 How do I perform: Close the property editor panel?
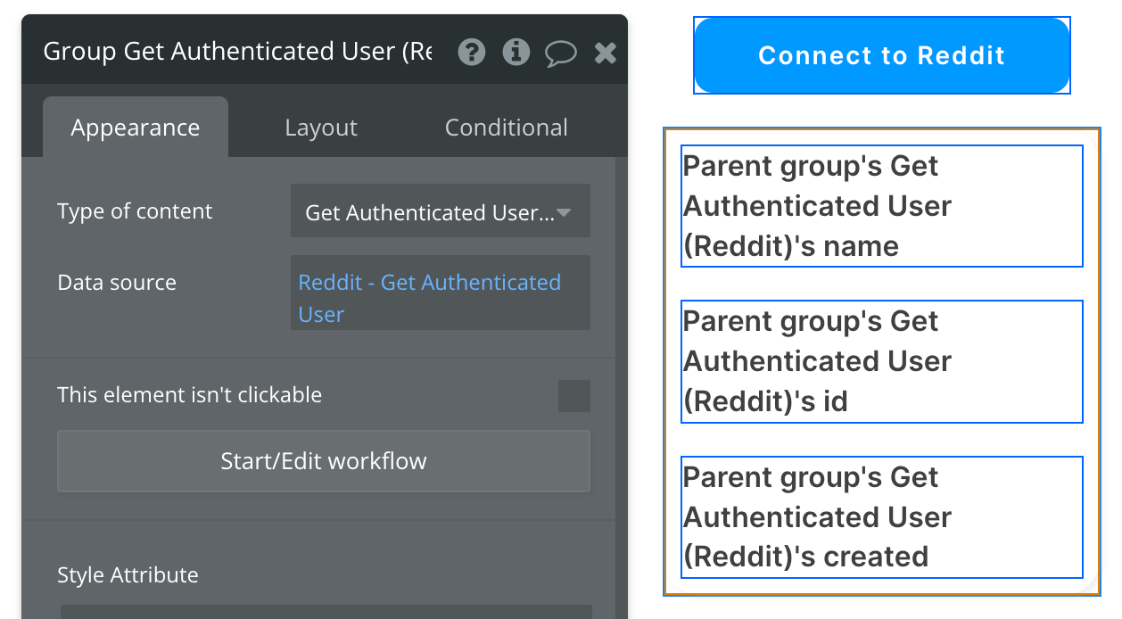coord(606,54)
